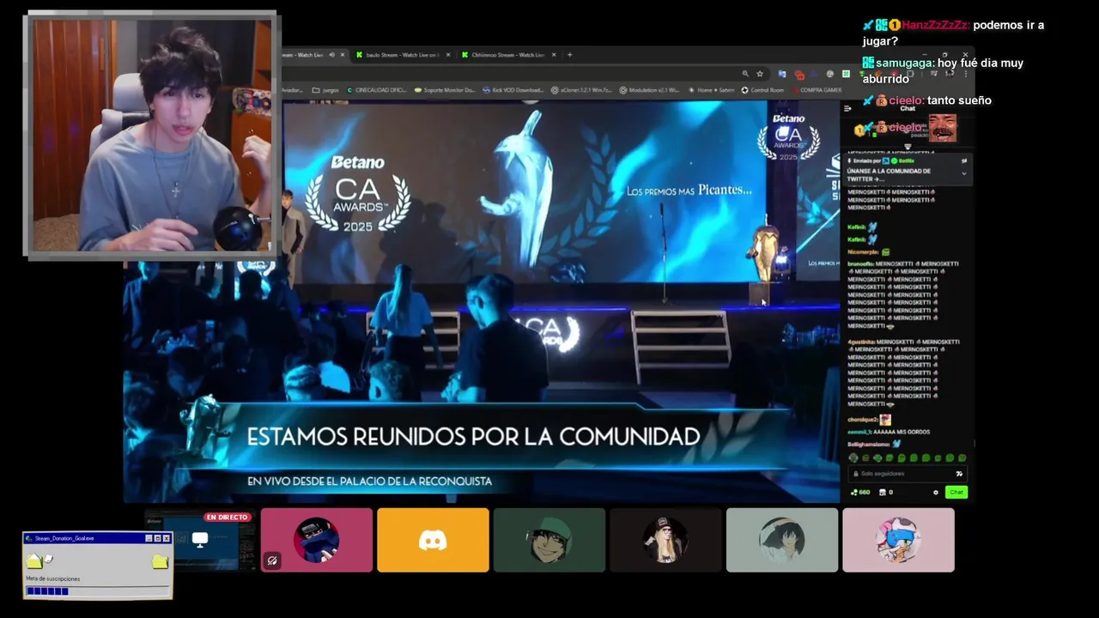
Task: Select the blonde girl avatar participant tile
Action: coord(665,540)
